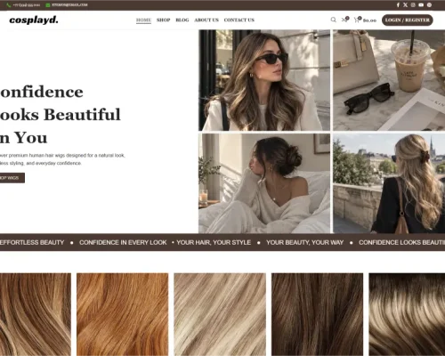Open the BLOG menu item
The height and width of the screenshot is (356, 445).
point(182,20)
